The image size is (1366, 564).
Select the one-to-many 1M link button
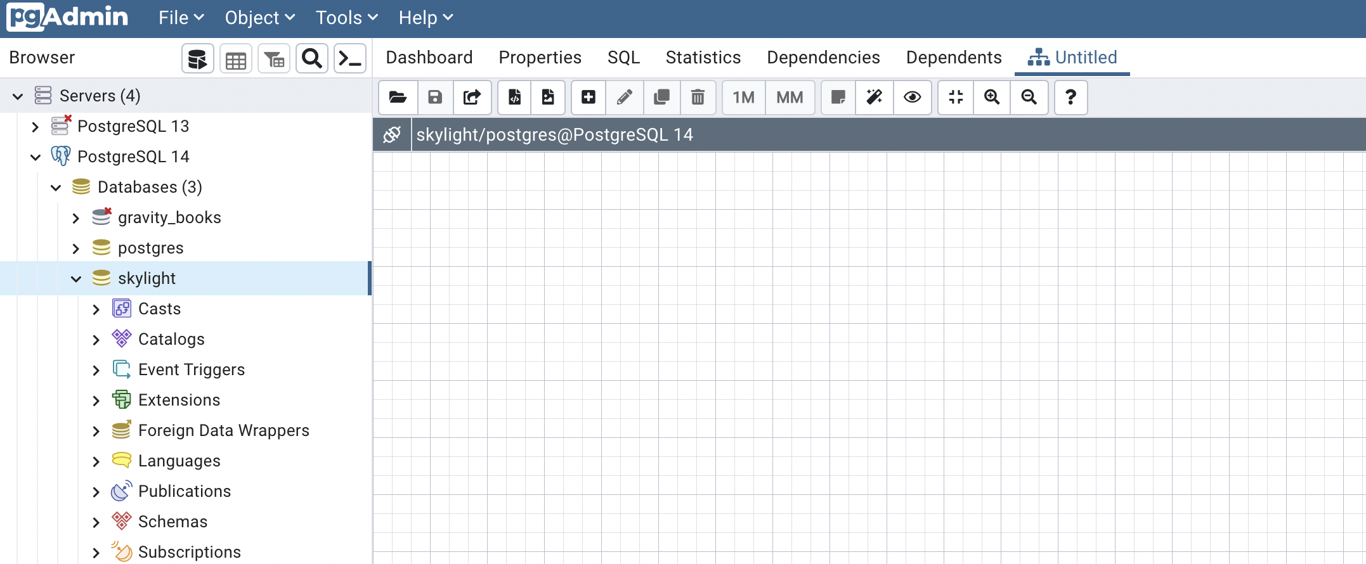[743, 97]
